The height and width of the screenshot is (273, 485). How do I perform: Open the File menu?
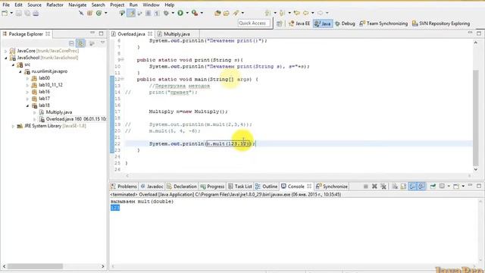pyautogui.click(x=6, y=5)
